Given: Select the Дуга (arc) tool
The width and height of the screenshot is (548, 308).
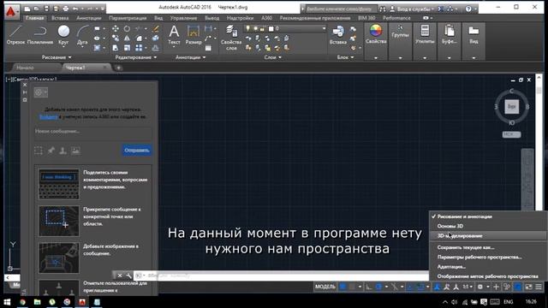Looking at the screenshot, I should [82, 35].
